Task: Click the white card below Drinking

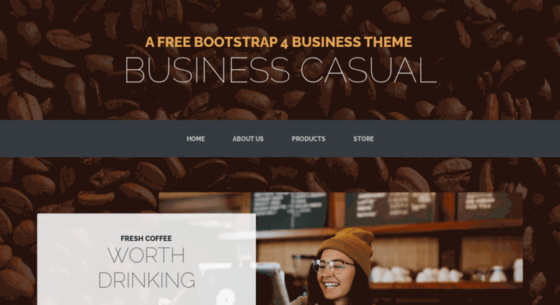Action: point(146,297)
